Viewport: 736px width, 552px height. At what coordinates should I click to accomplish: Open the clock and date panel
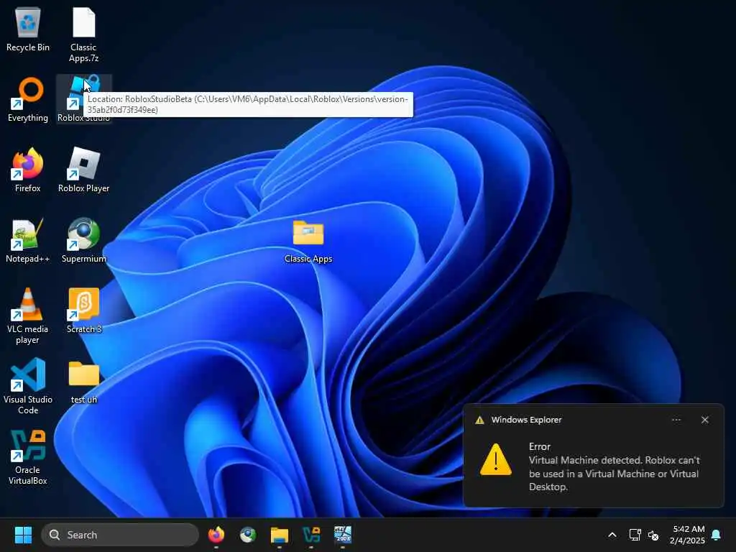[x=687, y=535]
